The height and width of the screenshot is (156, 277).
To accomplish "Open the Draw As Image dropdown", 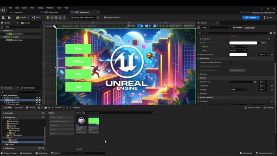I will coord(238,47).
